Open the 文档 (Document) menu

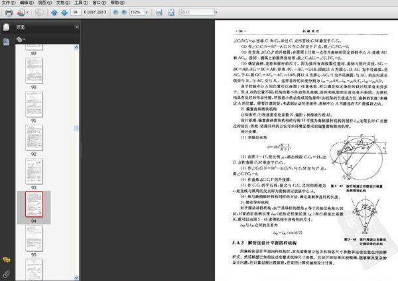(x=63, y=3)
